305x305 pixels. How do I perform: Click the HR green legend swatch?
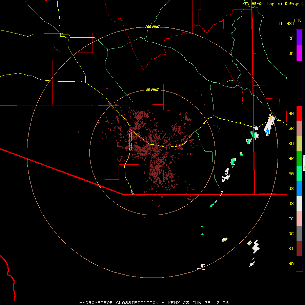pyautogui.click(x=299, y=159)
